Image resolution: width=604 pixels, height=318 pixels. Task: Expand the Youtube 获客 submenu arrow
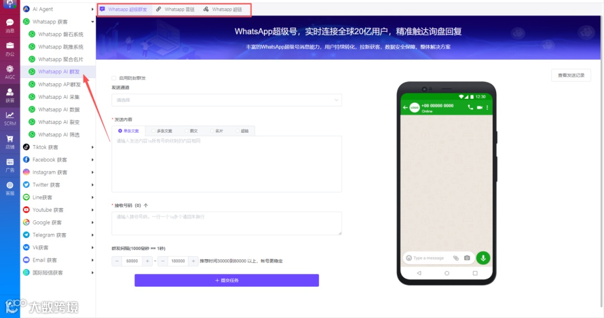point(92,210)
